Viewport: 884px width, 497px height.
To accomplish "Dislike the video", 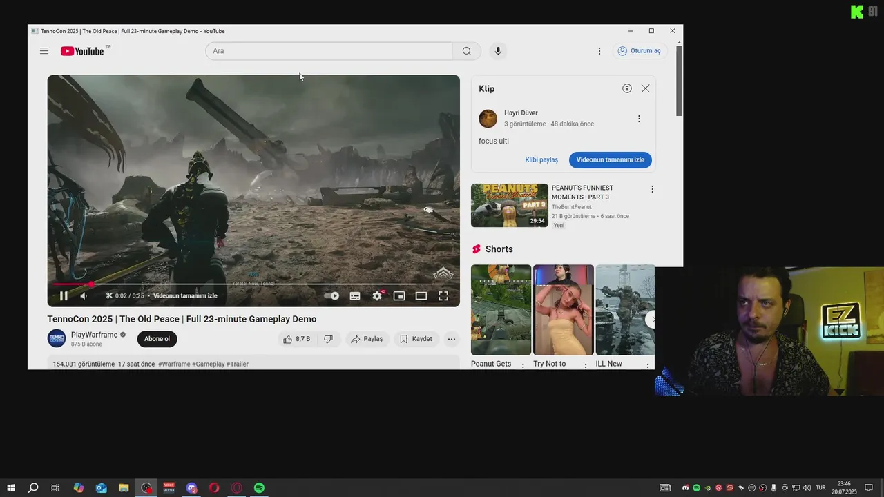I will [329, 339].
